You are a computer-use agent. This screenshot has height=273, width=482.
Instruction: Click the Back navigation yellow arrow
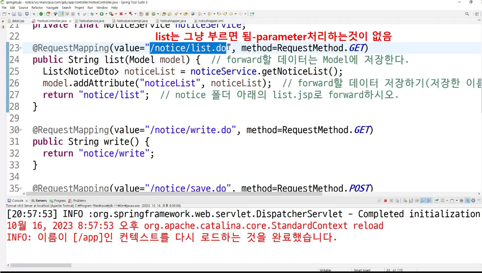coord(231,14)
